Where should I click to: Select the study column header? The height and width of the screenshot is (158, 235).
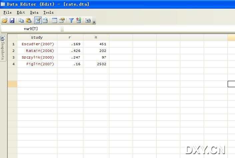tap(37, 38)
